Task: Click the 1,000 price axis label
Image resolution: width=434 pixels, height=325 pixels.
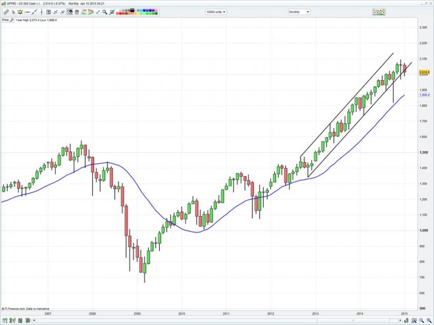Action: (423, 230)
